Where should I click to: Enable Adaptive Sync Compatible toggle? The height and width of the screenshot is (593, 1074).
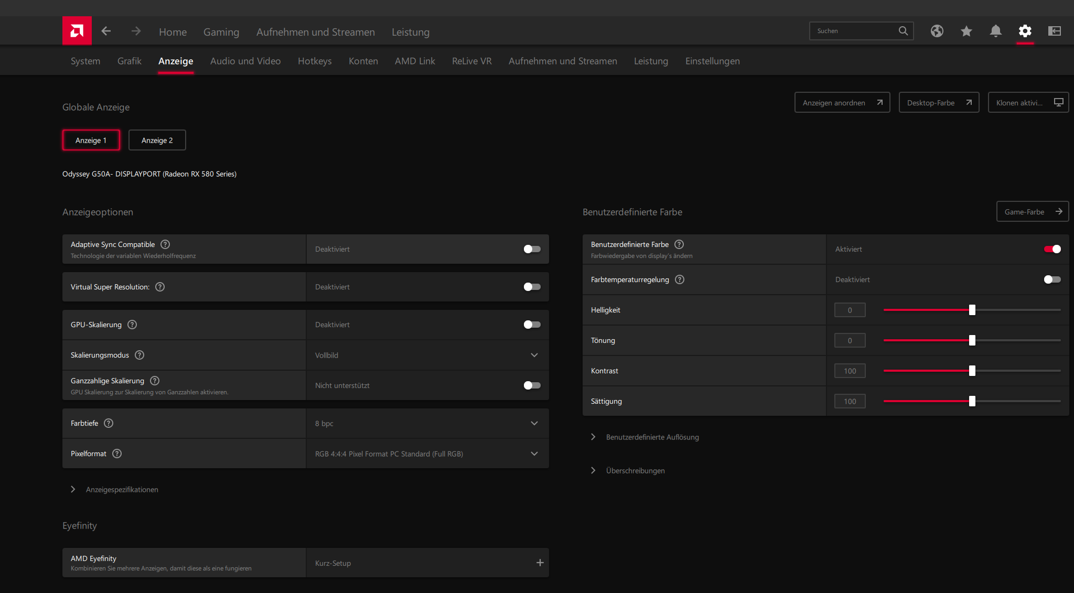click(x=532, y=249)
